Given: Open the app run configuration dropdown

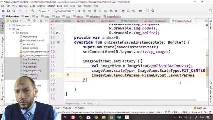Looking at the screenshot, I should coord(44,11).
